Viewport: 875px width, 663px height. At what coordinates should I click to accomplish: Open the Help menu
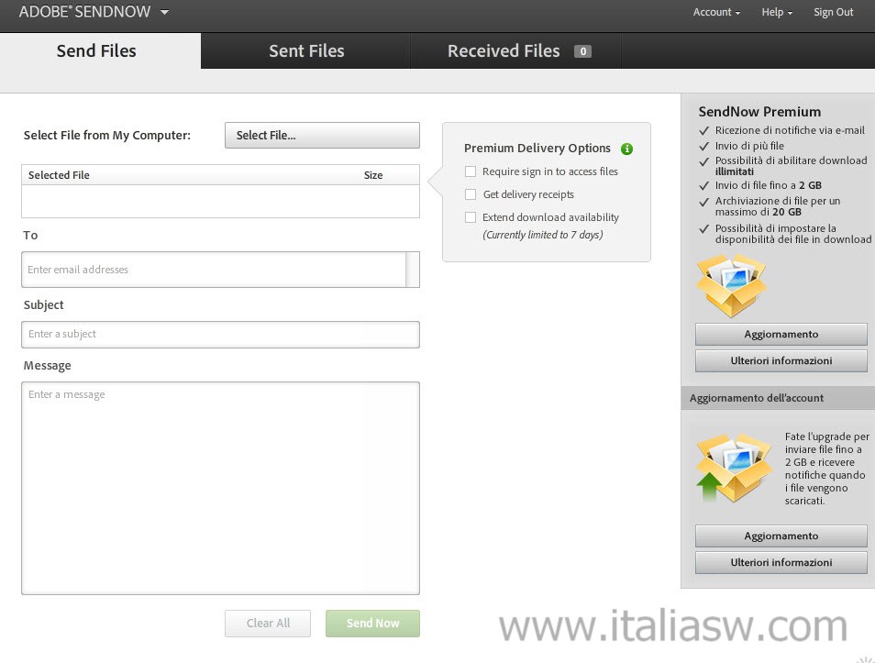(777, 12)
